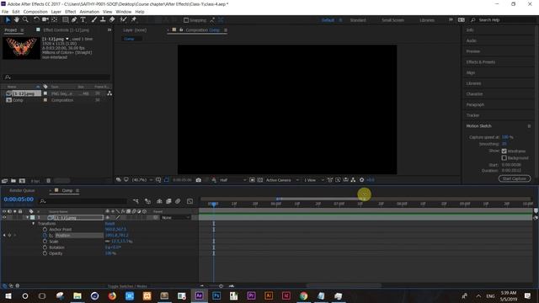539x303 pixels.
Task: Click the project flowchart icon beside [1-12].png
Action: pyautogui.click(x=109, y=93)
